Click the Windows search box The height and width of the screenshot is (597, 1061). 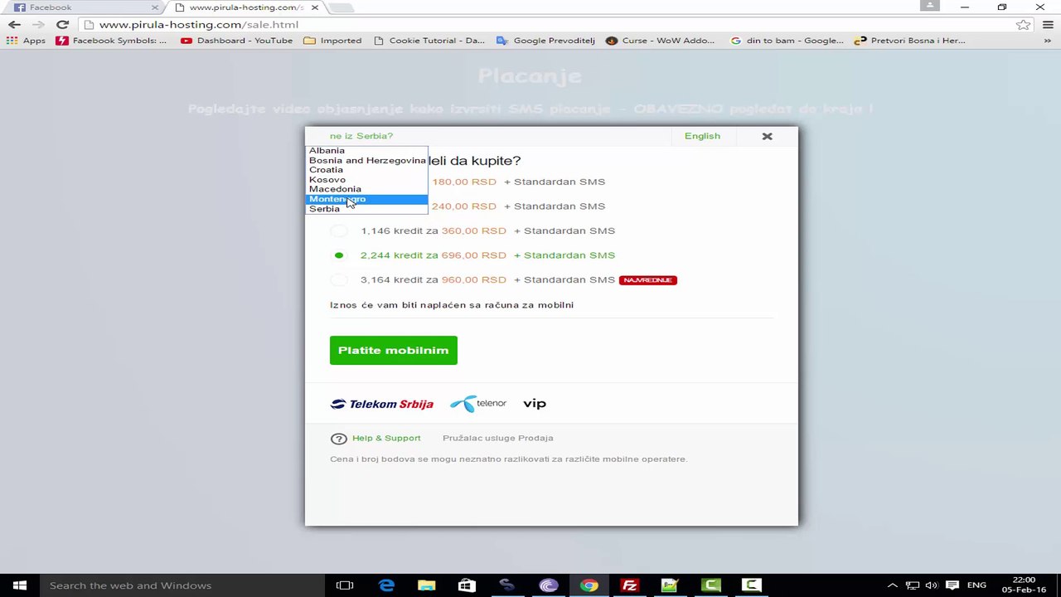coord(182,585)
